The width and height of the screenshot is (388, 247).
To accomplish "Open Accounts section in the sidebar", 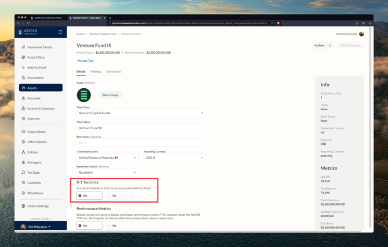I will 34,98.
